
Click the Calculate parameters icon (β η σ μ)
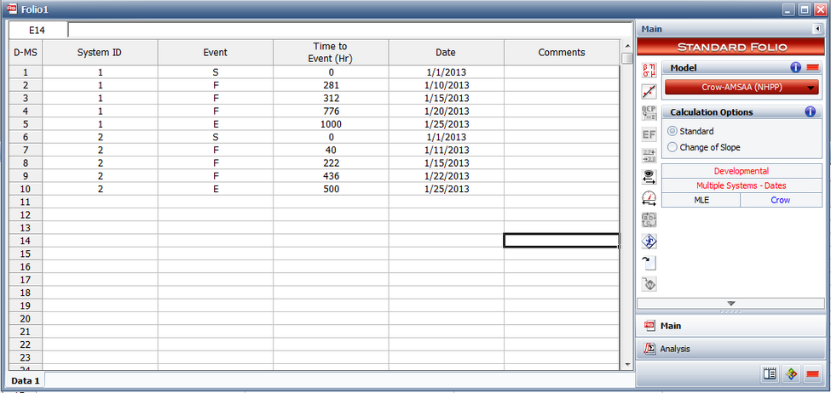point(649,71)
